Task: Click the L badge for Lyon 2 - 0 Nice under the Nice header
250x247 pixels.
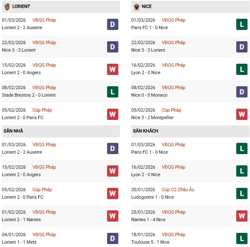Action: (242, 69)
